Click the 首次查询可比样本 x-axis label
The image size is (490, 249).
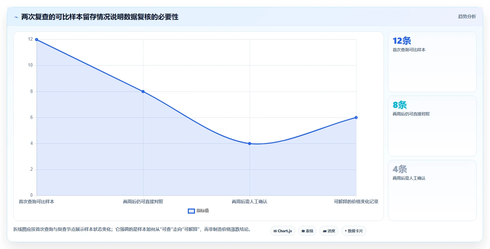pyautogui.click(x=37, y=202)
